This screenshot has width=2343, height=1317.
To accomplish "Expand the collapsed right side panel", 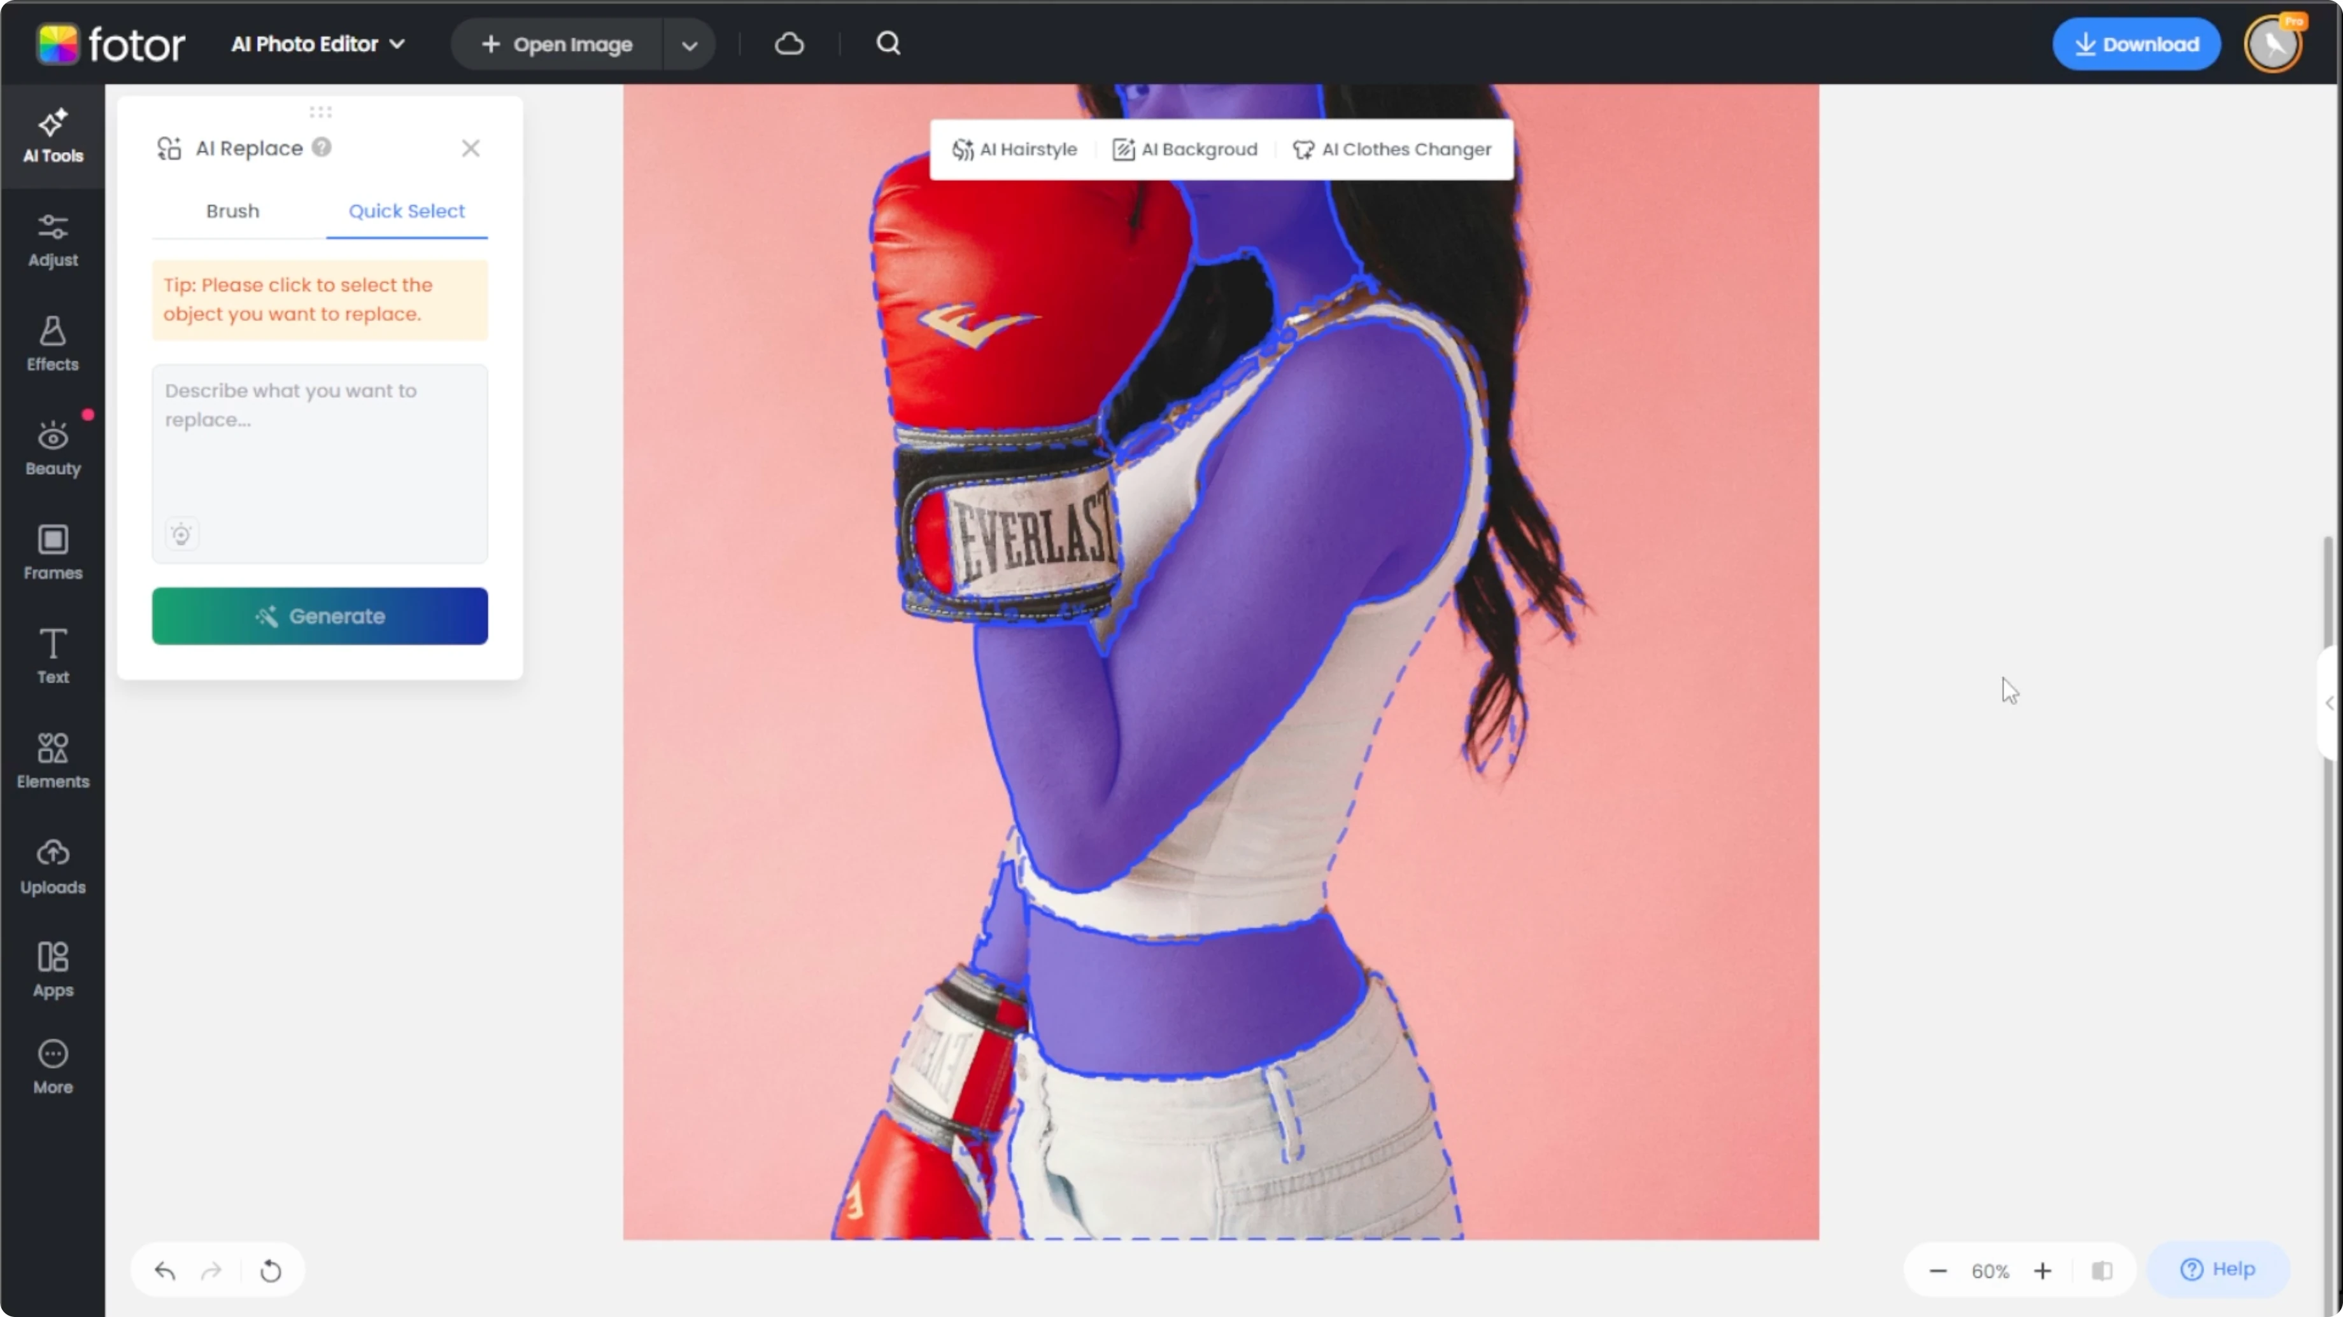I will [2330, 702].
